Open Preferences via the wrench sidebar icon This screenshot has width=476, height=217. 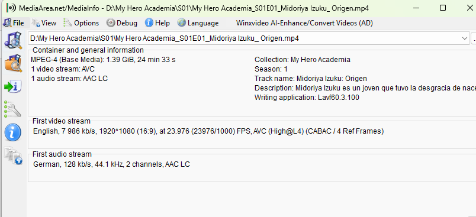13,109
